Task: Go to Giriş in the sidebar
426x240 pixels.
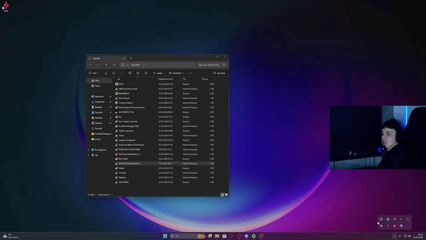Action: pos(99,80)
